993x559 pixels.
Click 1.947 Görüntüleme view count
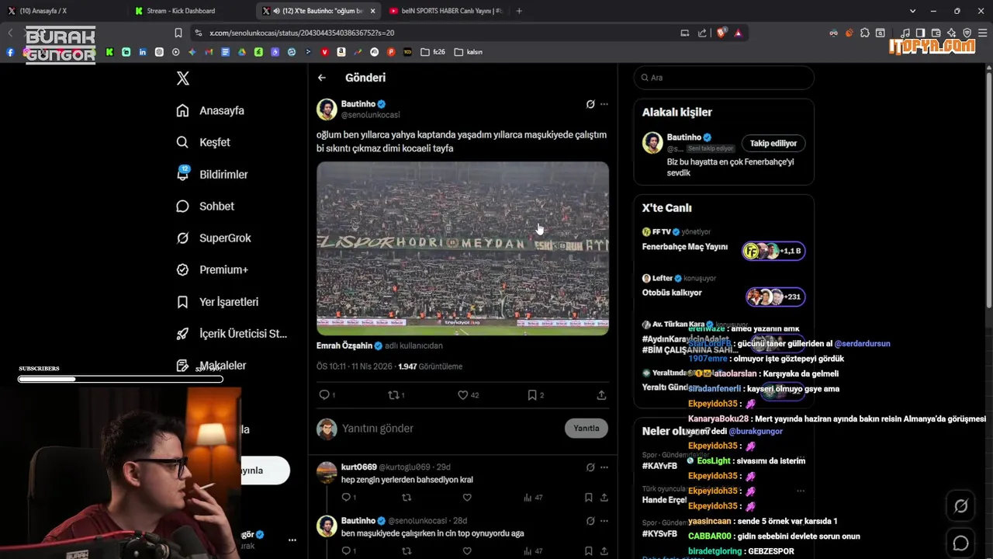coord(430,366)
